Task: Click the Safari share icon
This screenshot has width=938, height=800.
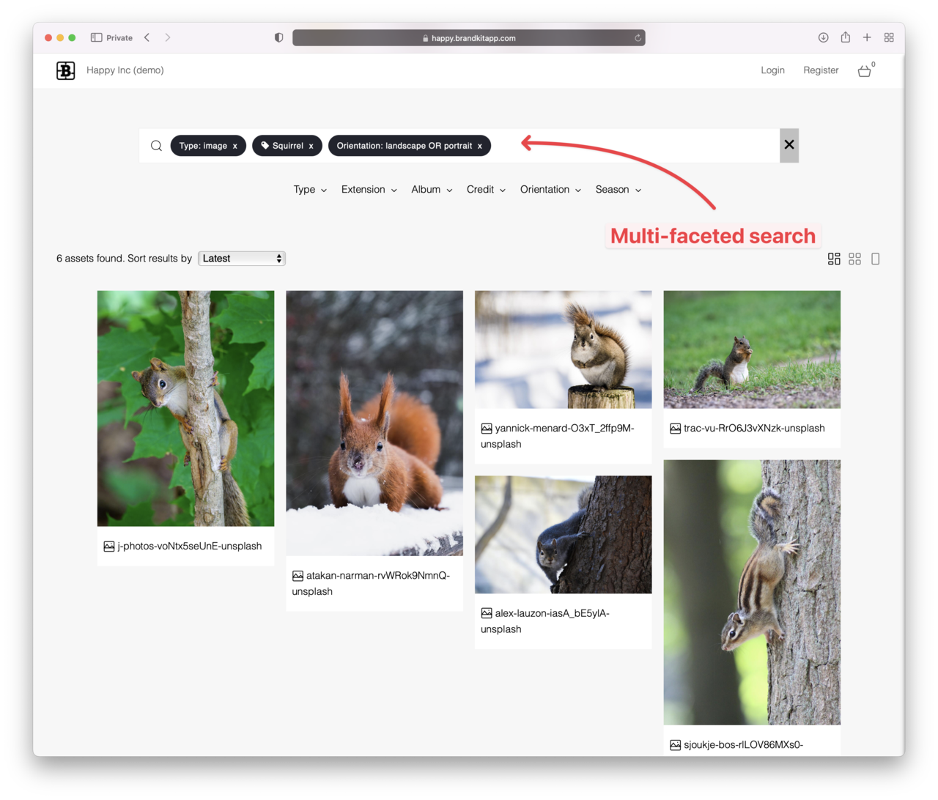Action: click(845, 37)
